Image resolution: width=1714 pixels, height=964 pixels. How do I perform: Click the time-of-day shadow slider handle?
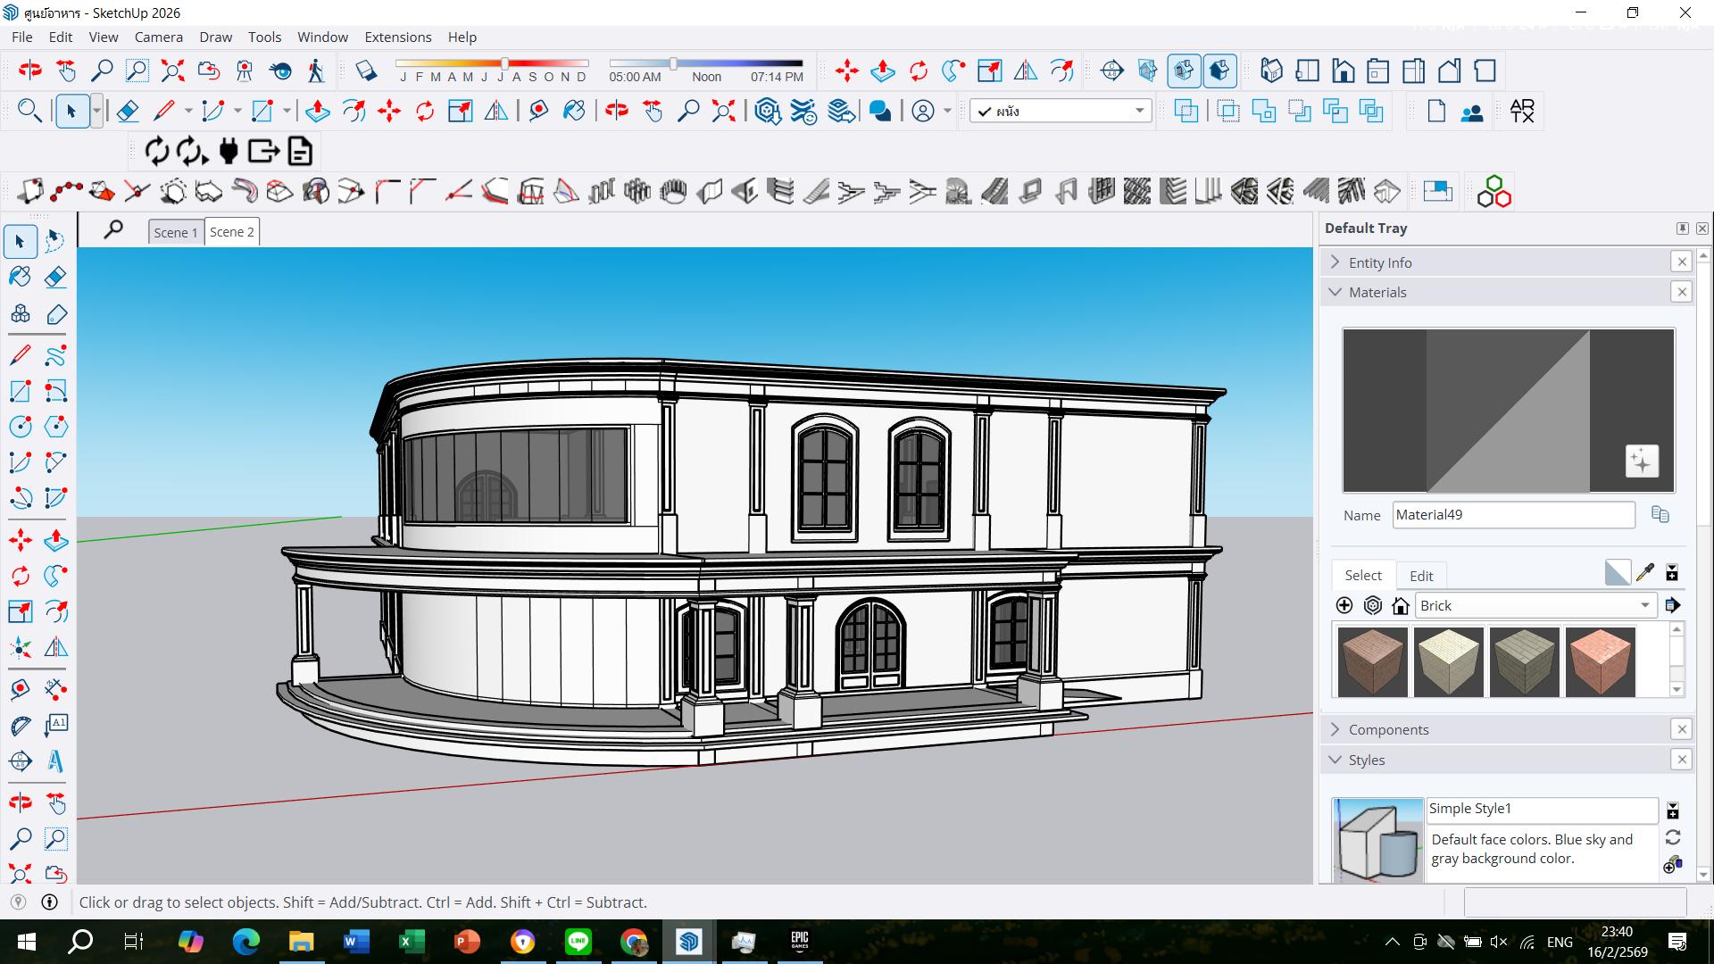pos(674,63)
